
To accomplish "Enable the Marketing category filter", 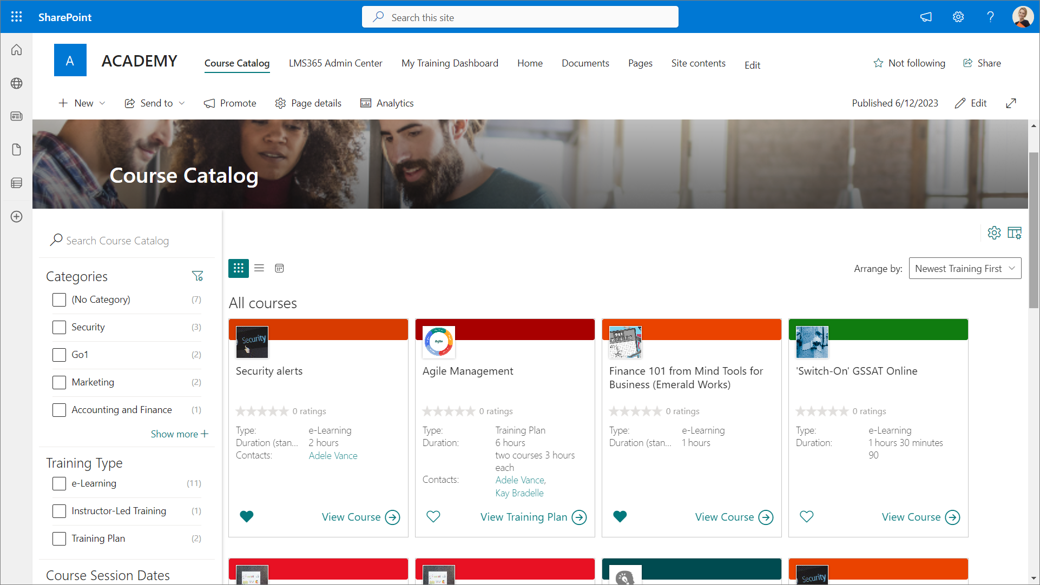I will pos(59,382).
